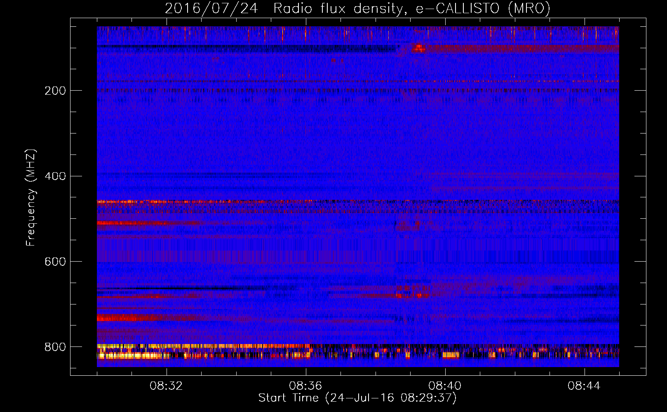
Task: Click the 200 frequency tick label
Action: (x=55, y=91)
